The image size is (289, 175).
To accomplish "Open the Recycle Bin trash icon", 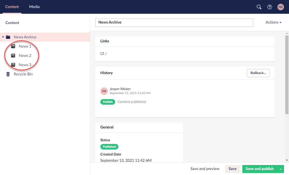I will 8,74.
